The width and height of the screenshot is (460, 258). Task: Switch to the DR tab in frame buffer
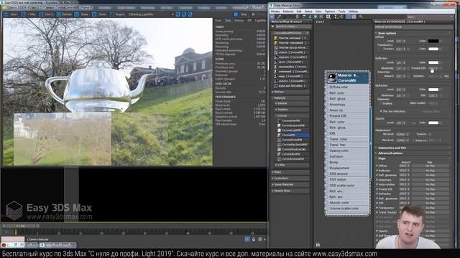click(249, 21)
